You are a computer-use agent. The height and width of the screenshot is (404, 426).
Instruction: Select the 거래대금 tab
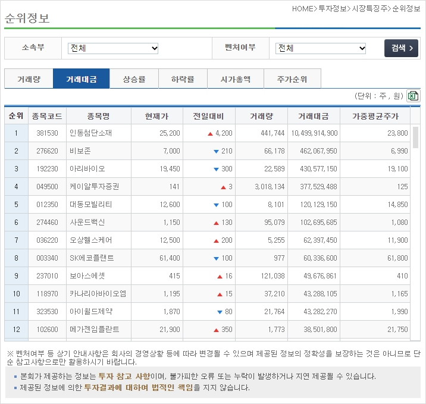pos(82,79)
